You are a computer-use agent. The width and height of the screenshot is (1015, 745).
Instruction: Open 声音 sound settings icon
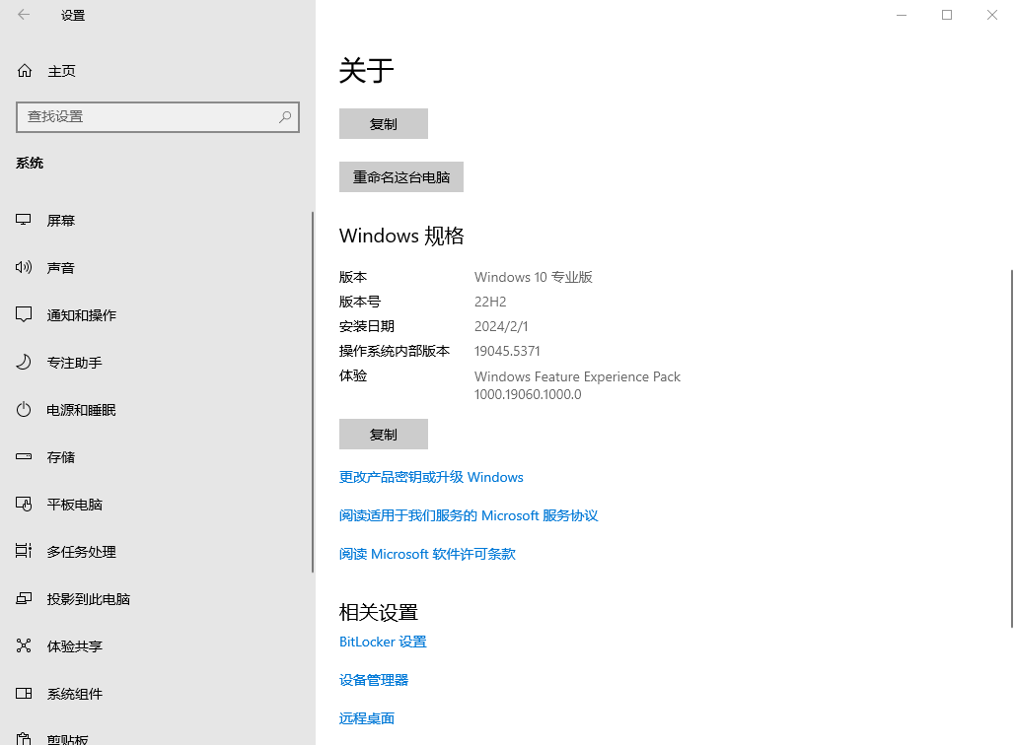[x=25, y=268]
